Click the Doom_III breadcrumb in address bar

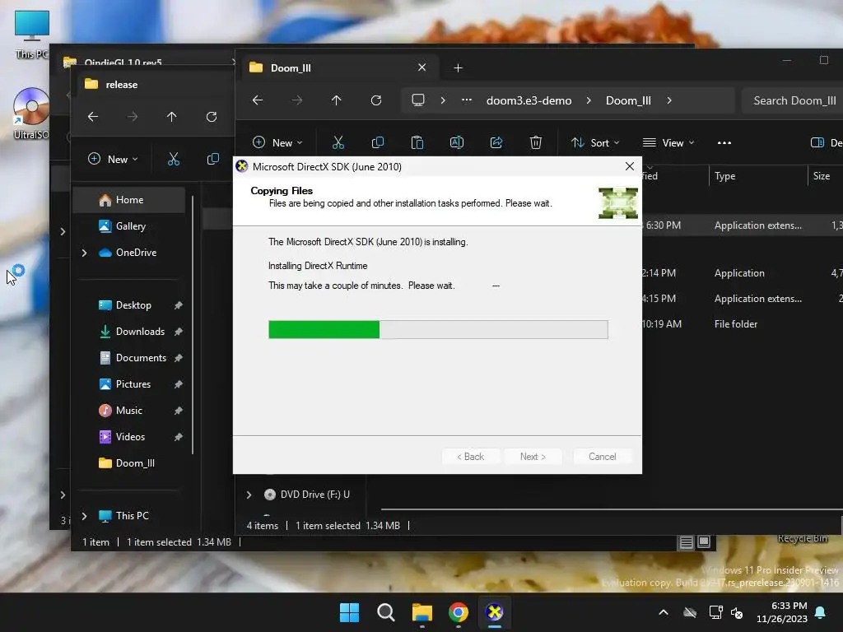click(x=628, y=100)
